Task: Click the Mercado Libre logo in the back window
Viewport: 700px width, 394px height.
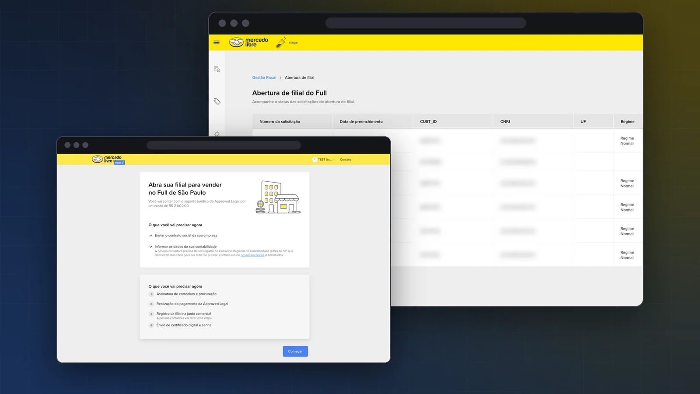Action: pyautogui.click(x=248, y=42)
